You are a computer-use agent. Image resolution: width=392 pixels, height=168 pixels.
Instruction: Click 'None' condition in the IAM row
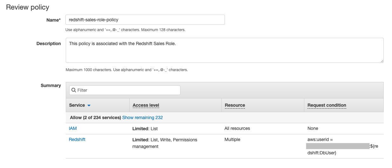point(313,129)
